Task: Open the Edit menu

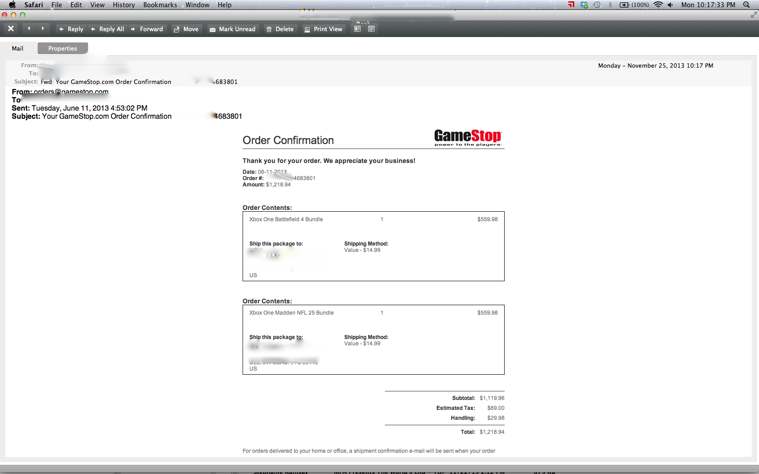Action: point(76,5)
